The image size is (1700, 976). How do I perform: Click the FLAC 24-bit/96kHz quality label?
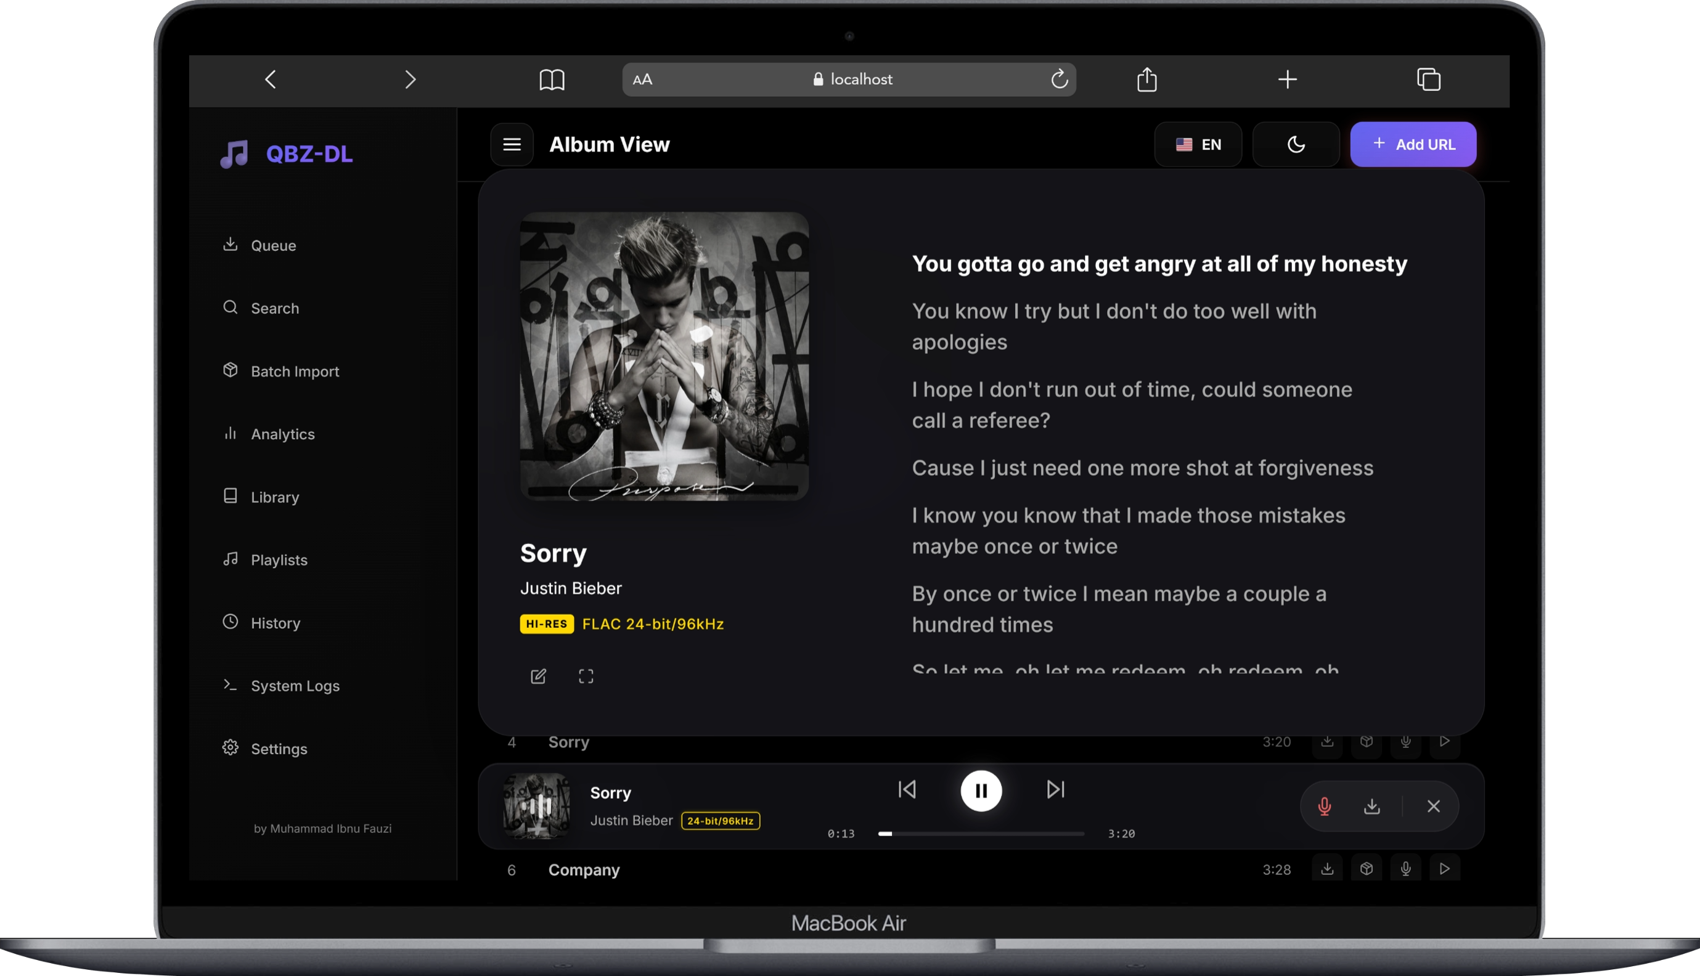pos(653,624)
